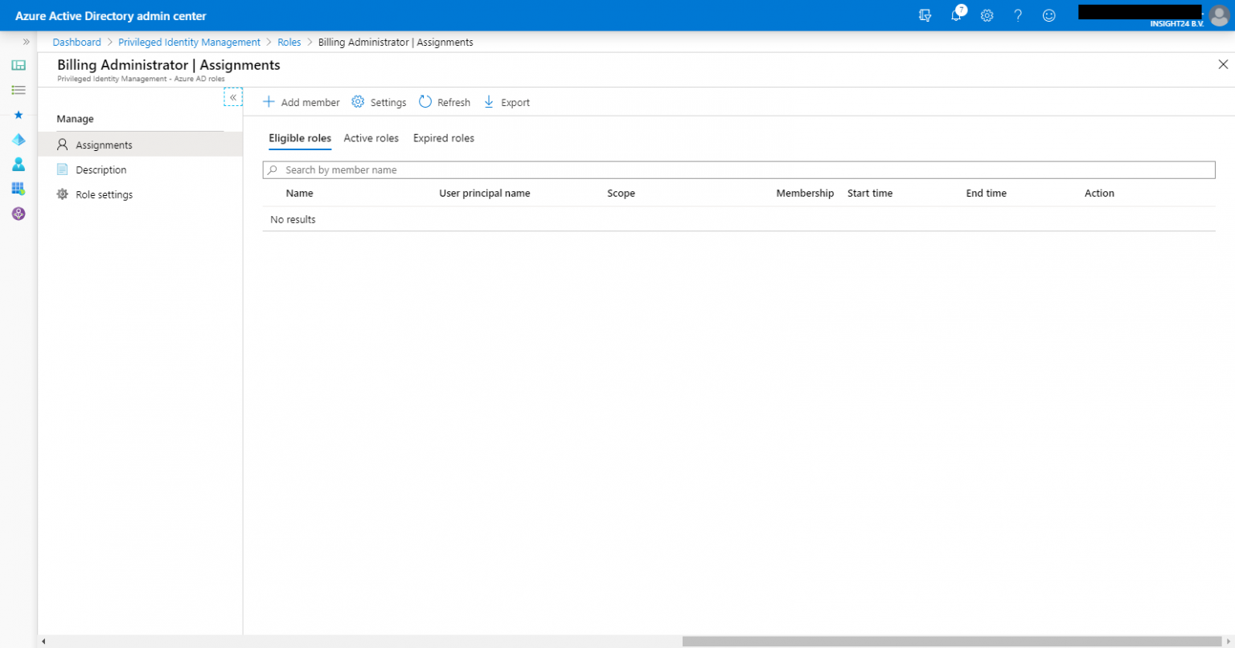Select the Azure Active Directory pyramid icon
Viewport: 1235px width, 648px height.
click(x=18, y=139)
